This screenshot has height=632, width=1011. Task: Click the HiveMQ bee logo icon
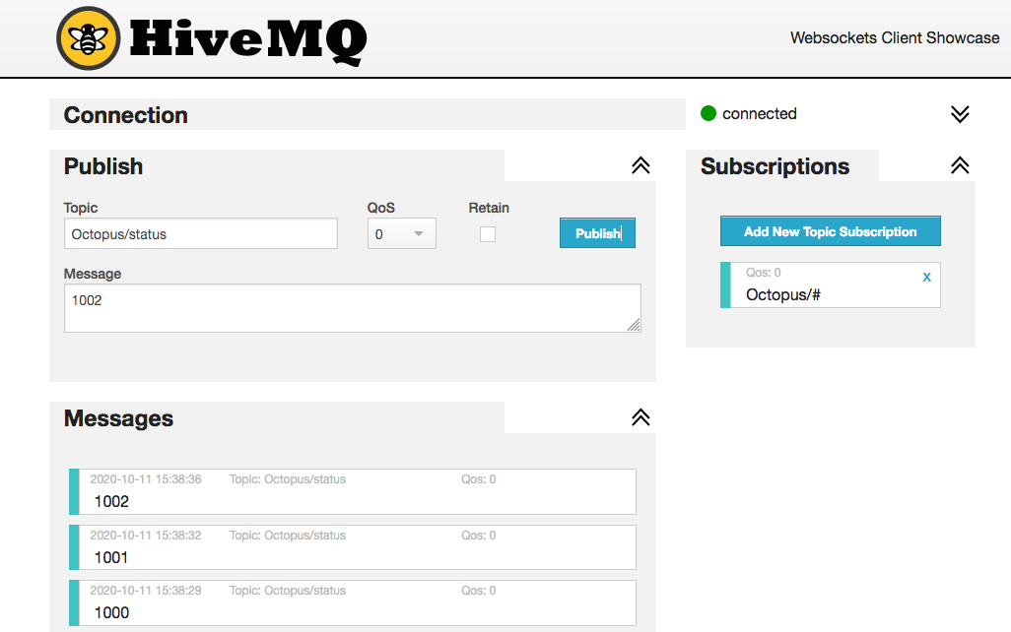click(x=89, y=38)
